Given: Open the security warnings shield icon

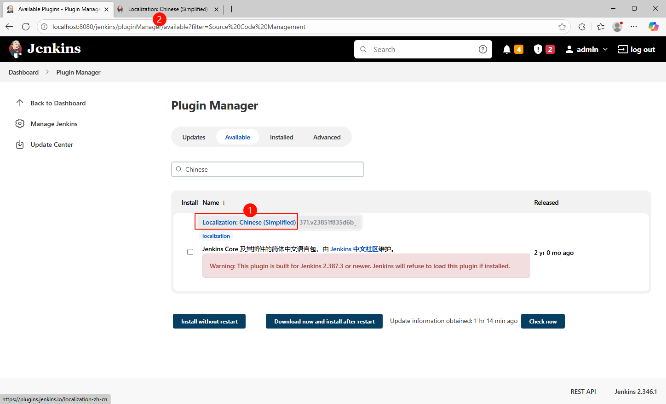Looking at the screenshot, I should click(x=538, y=49).
